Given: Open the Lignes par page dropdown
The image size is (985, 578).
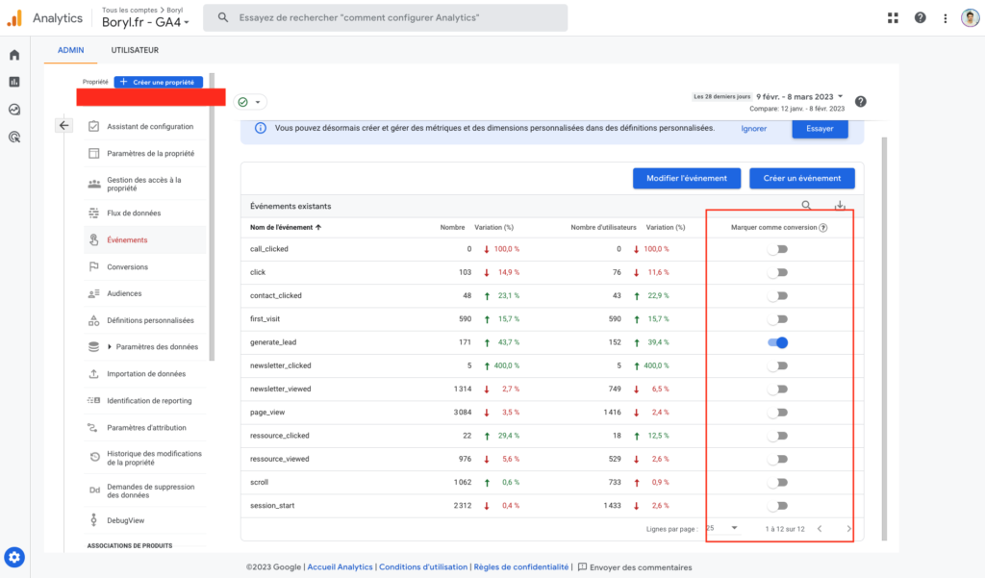Looking at the screenshot, I should (722, 528).
